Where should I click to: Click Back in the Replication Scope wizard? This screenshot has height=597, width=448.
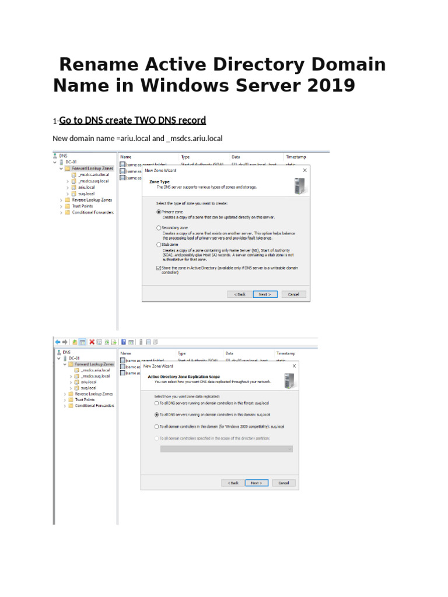233,483
